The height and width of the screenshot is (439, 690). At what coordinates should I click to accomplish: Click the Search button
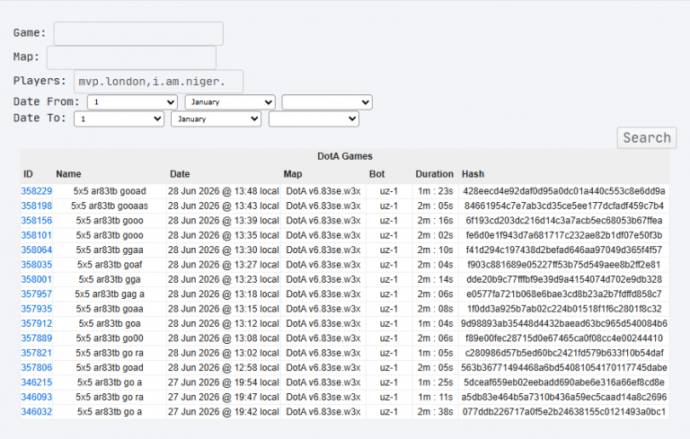click(647, 137)
